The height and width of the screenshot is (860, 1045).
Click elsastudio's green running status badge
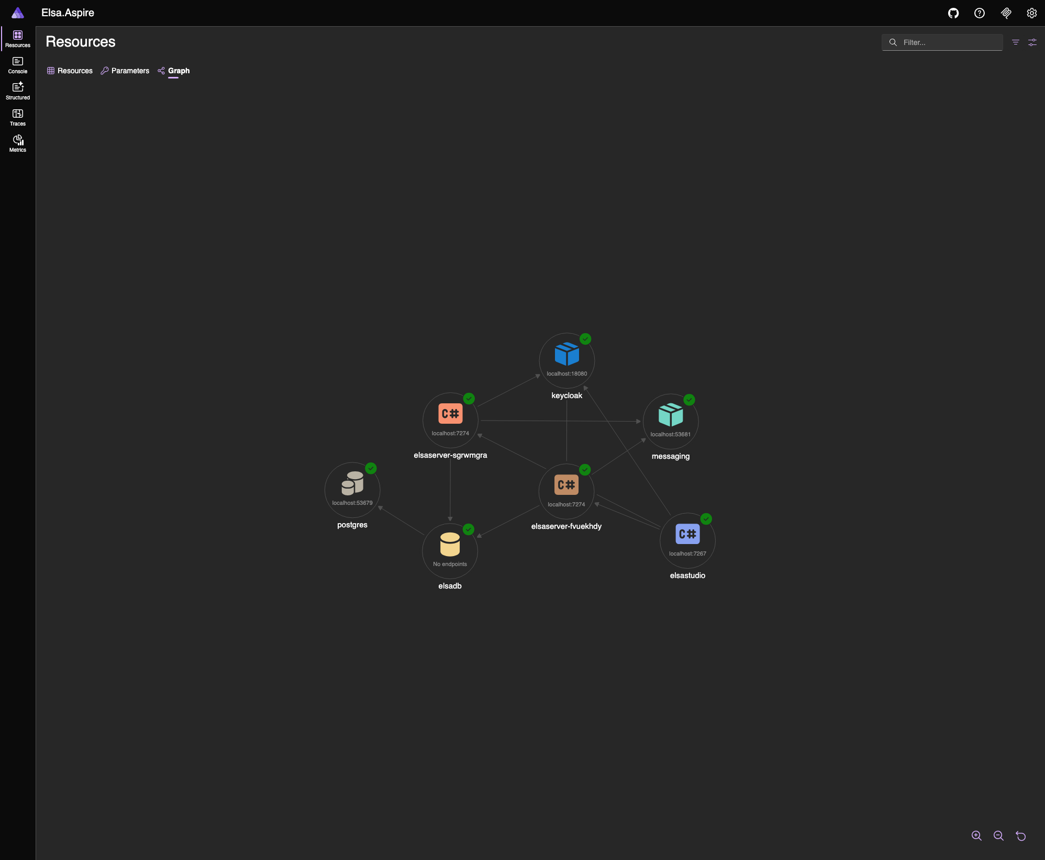coord(706,519)
